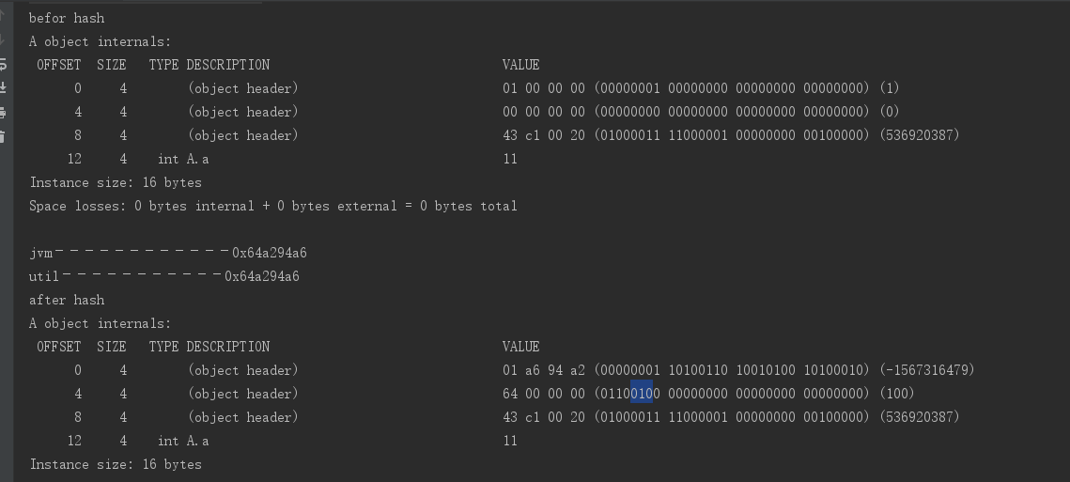Click the last "Instance size: 16 bytes" line
Viewport: 1070px width, 482px height.
point(116,464)
